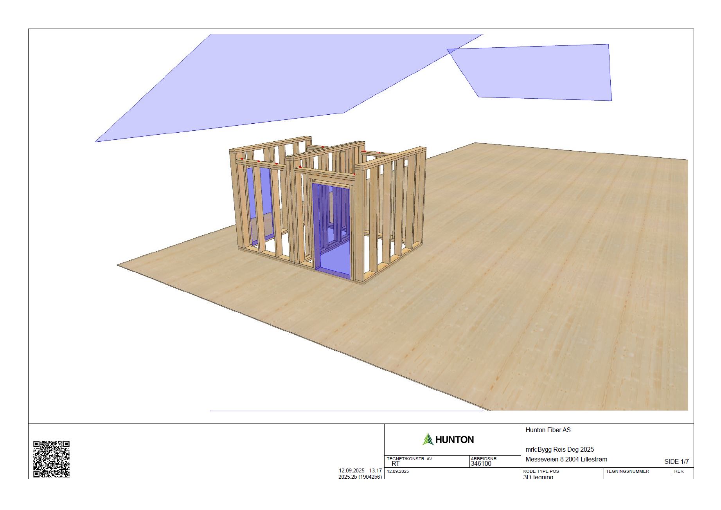Click the 'TEGNINGSNUMMER' field
721x510 pixels.
627,471
